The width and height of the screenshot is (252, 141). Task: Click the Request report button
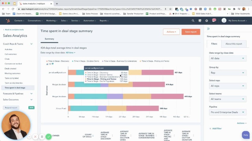[x=11, y=108]
